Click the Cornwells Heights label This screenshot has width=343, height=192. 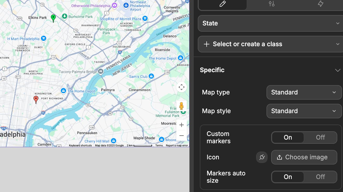[x=172, y=9]
